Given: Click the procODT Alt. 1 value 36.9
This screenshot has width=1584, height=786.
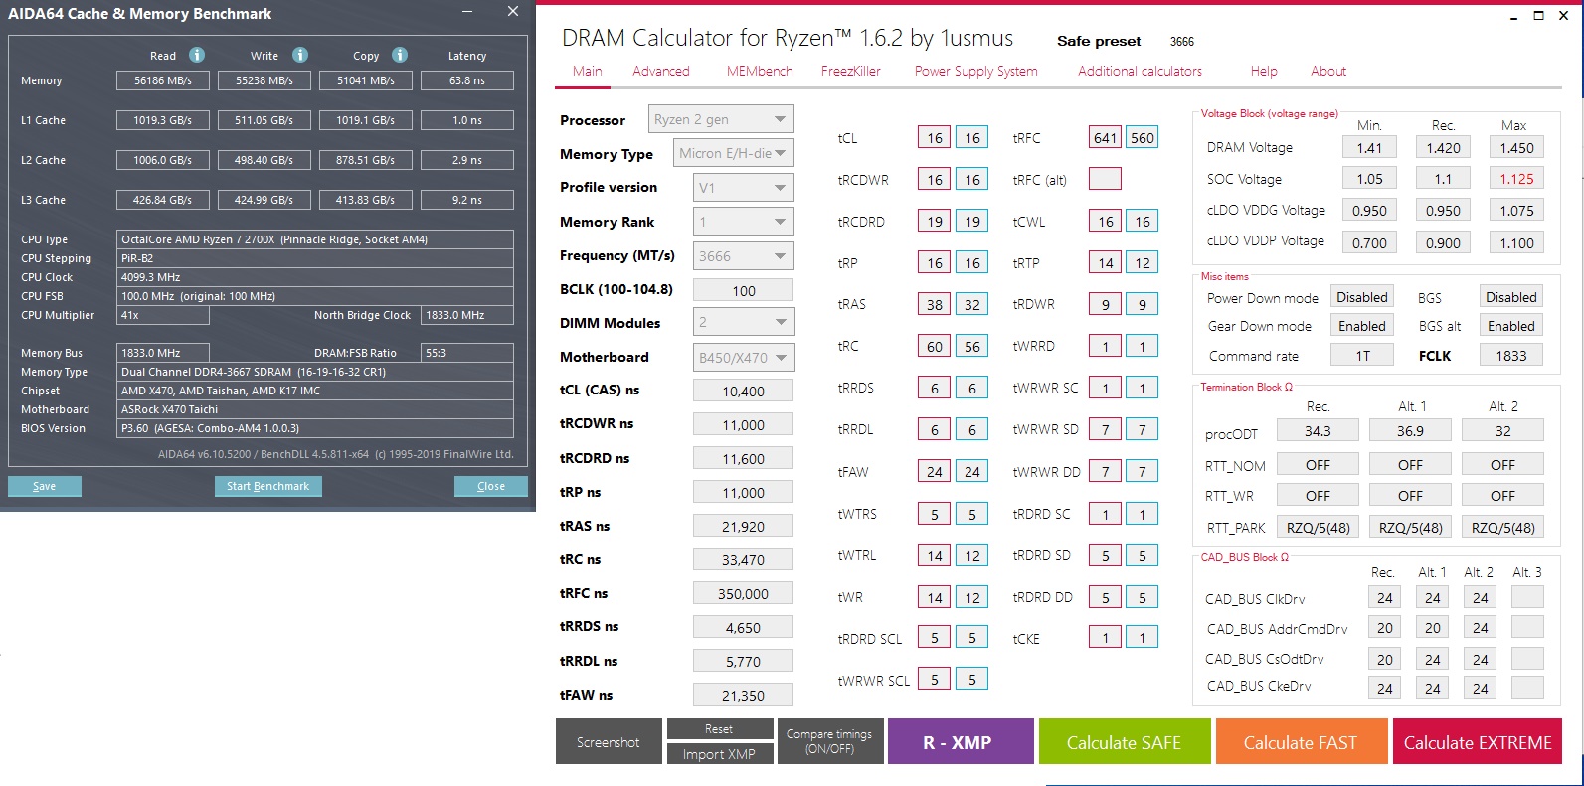Looking at the screenshot, I should point(1410,430).
